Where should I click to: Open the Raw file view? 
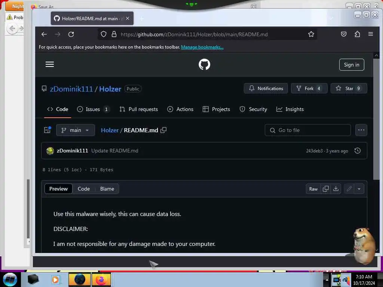tap(313, 189)
